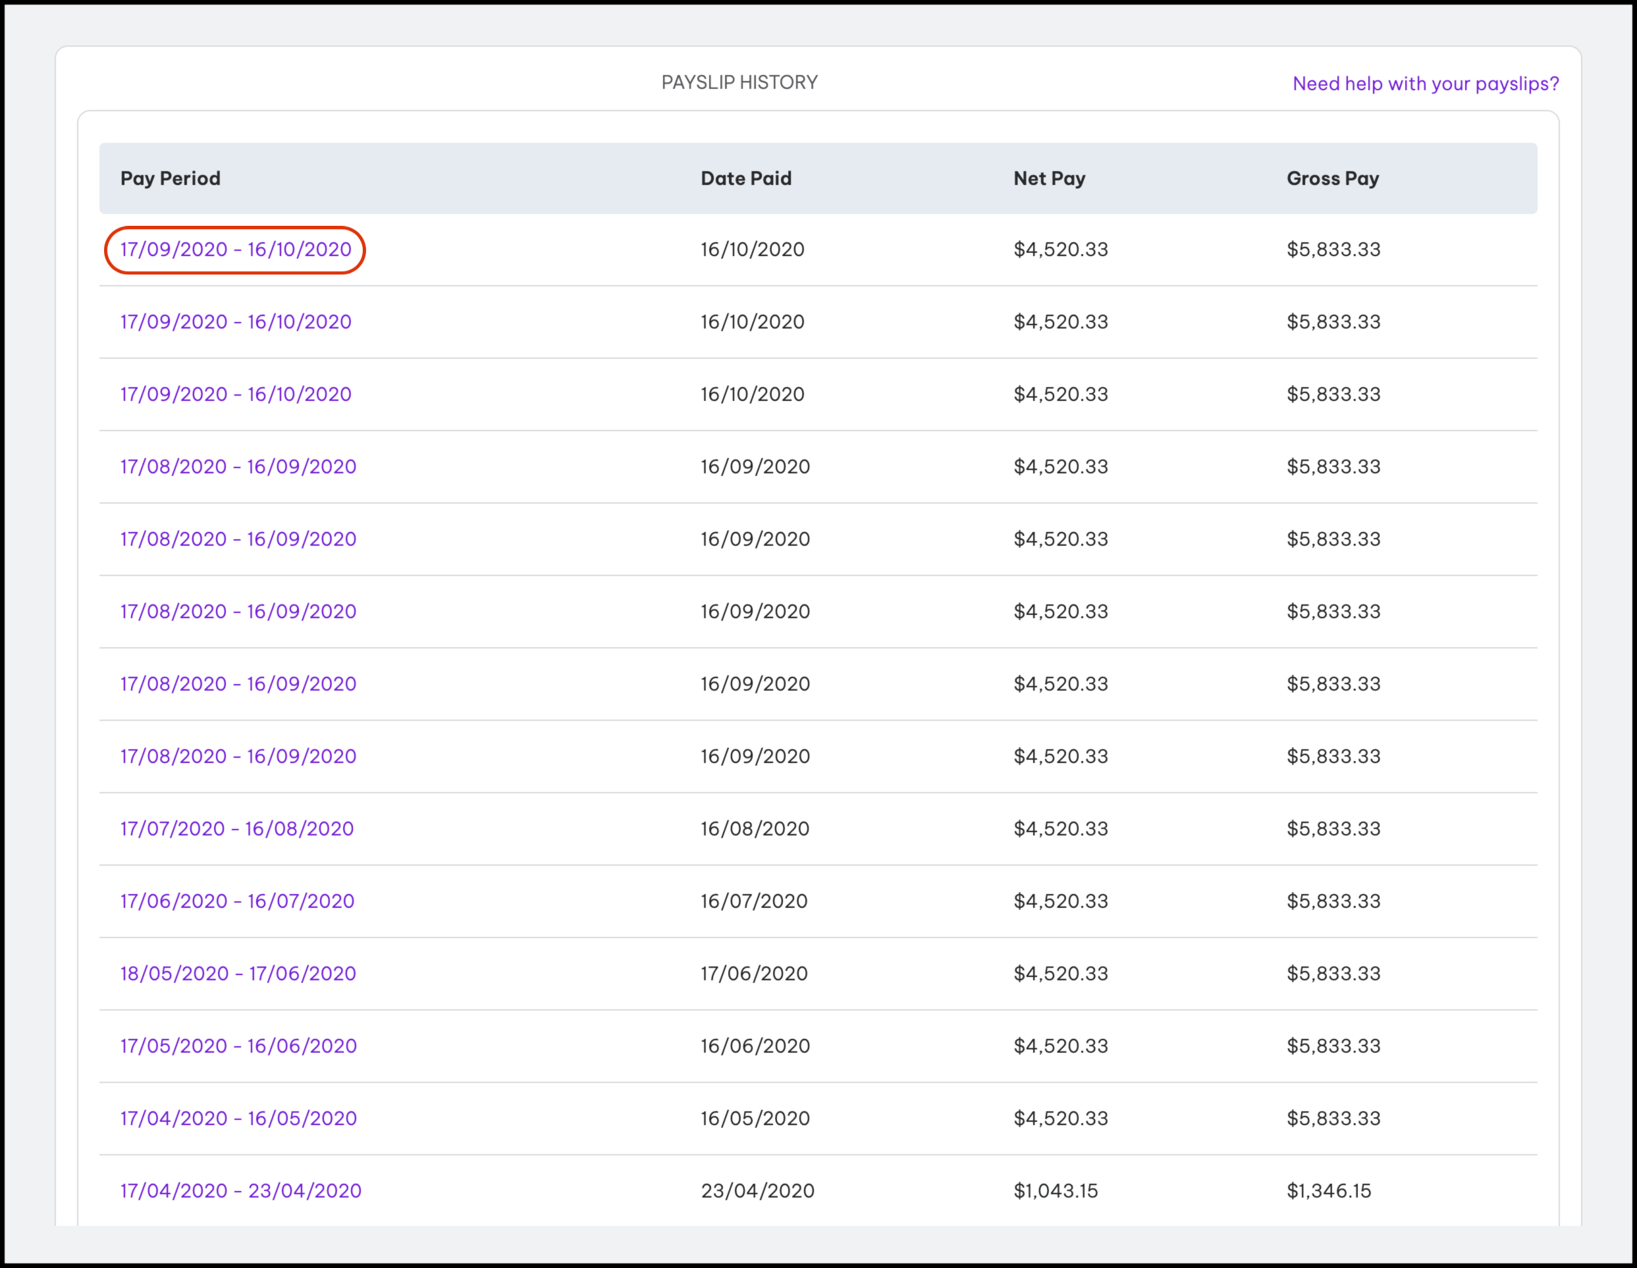Open the 'Need help with your payslips?' link
Viewport: 1637px width, 1268px height.
[1426, 84]
